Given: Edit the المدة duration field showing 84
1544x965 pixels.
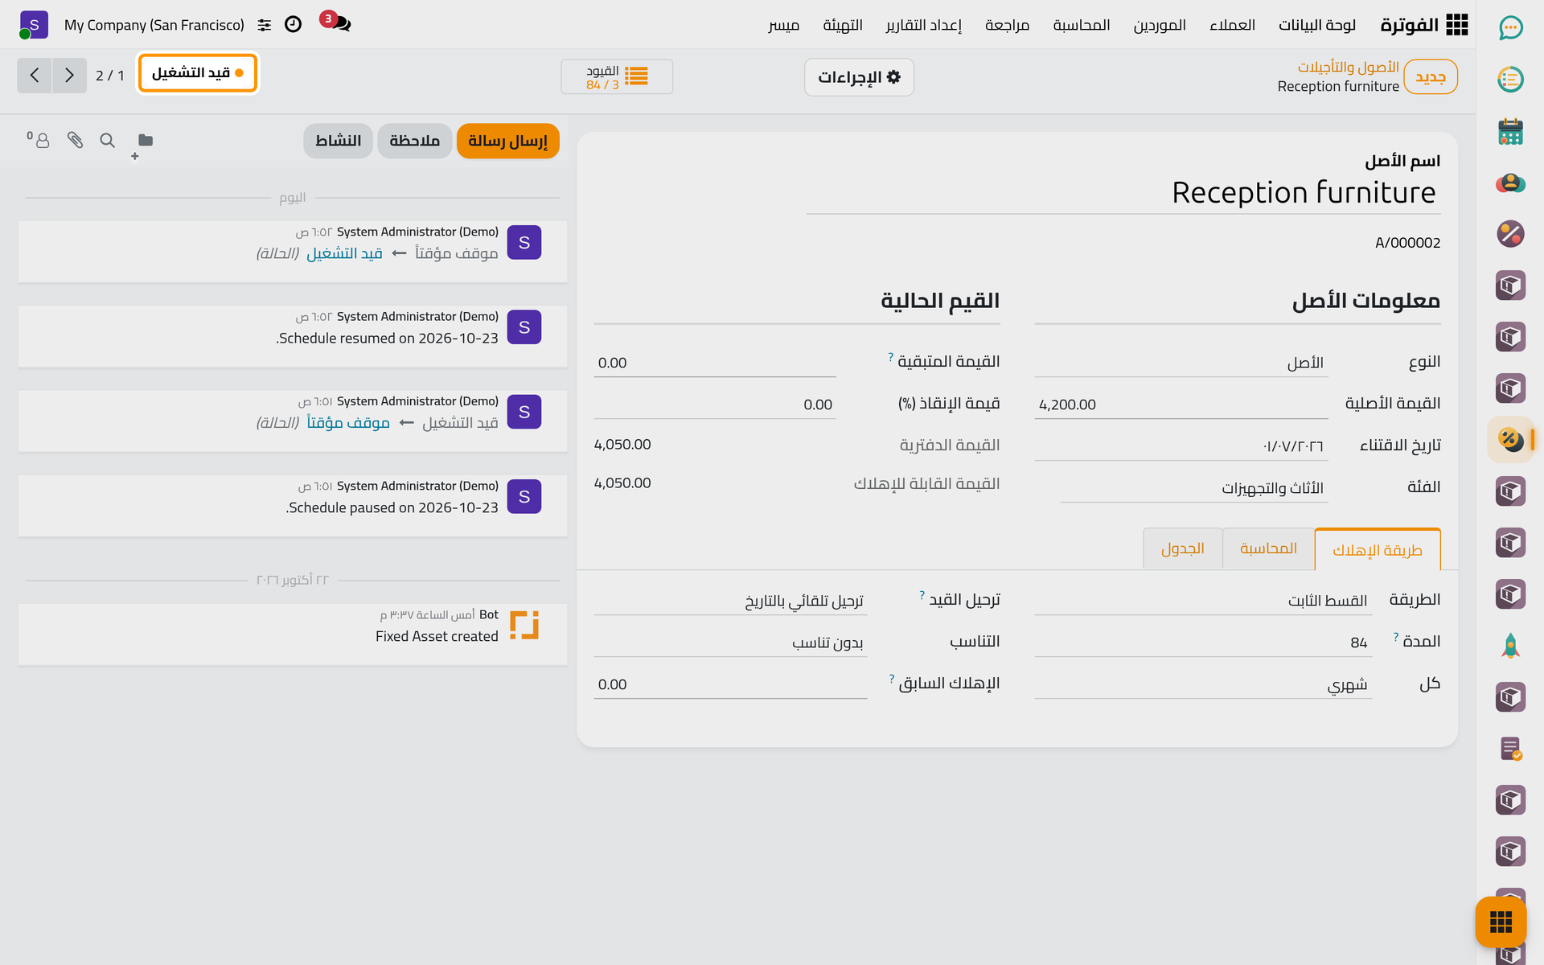Looking at the screenshot, I should (1203, 643).
